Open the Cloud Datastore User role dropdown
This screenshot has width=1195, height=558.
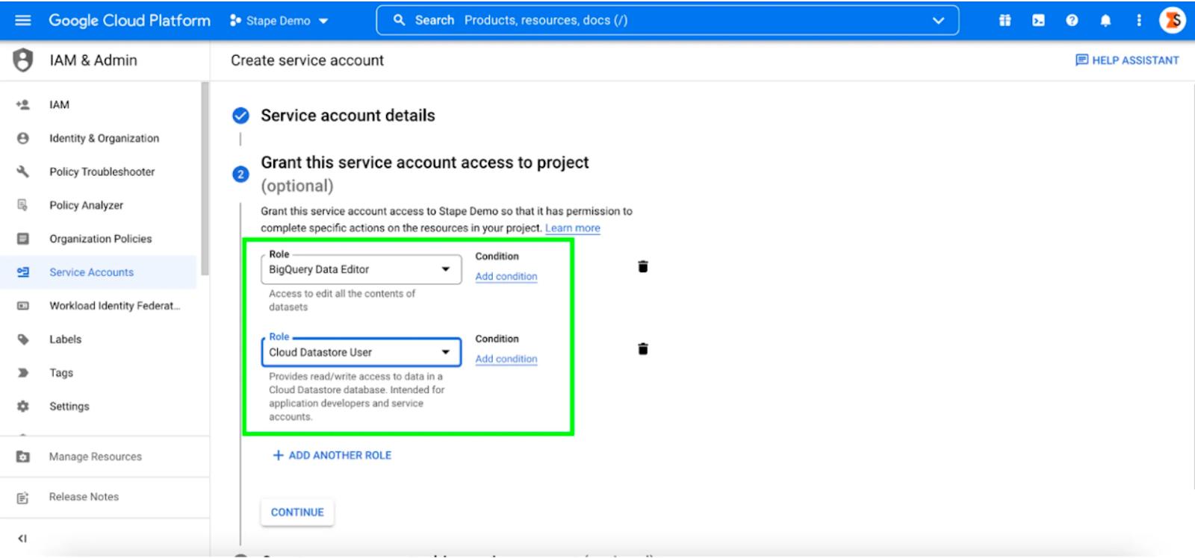[361, 352]
